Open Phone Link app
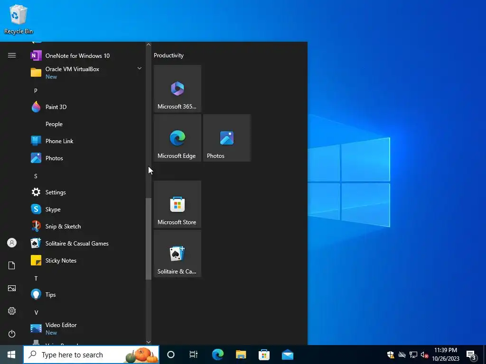Screen dimensions: 486x364 (87, 141)
